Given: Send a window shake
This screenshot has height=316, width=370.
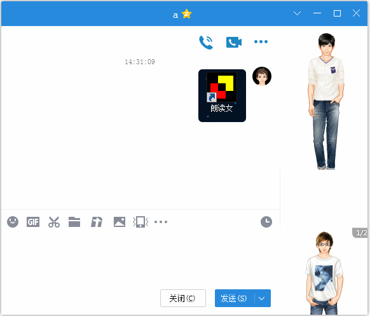Looking at the screenshot, I should (140, 222).
